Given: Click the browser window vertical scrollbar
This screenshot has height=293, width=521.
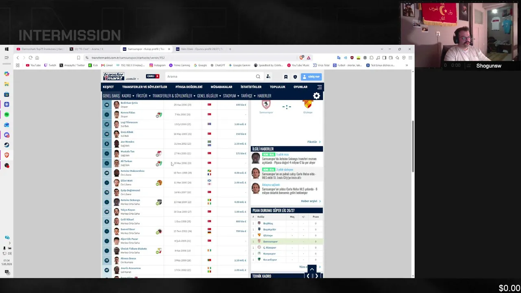Looking at the screenshot, I should click(x=413, y=146).
